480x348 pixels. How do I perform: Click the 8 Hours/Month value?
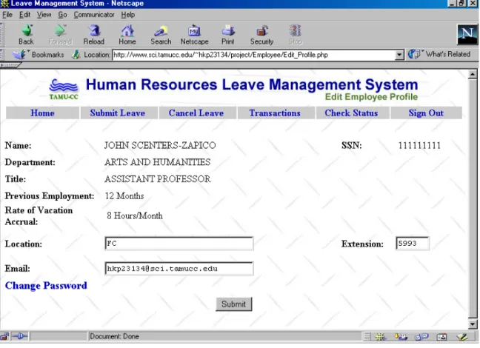135,215
